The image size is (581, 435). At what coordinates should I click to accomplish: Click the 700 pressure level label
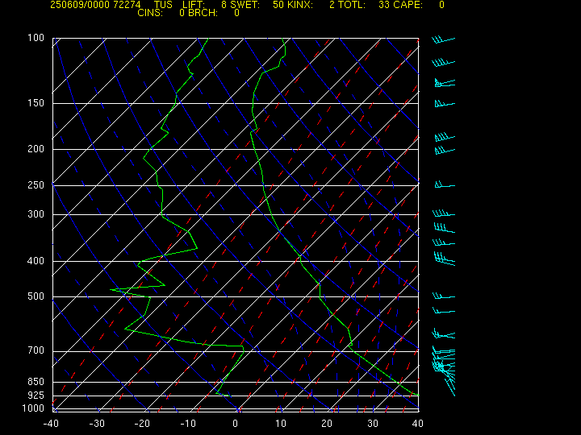click(x=36, y=350)
